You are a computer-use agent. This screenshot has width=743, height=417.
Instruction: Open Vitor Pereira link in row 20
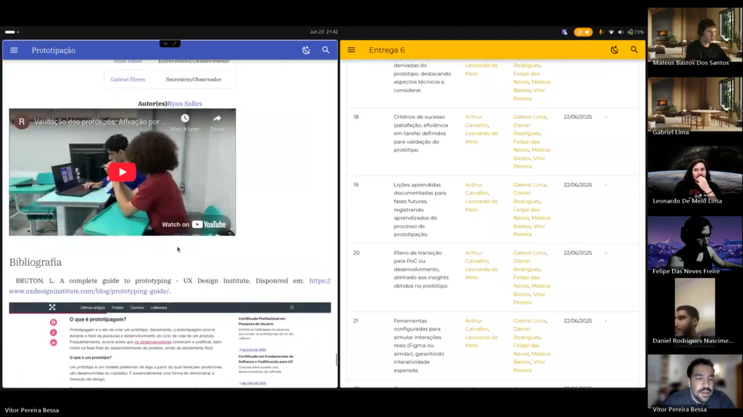tap(529, 298)
